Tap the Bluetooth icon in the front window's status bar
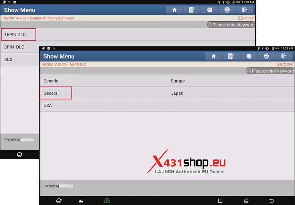295x205 pixels. (263, 48)
